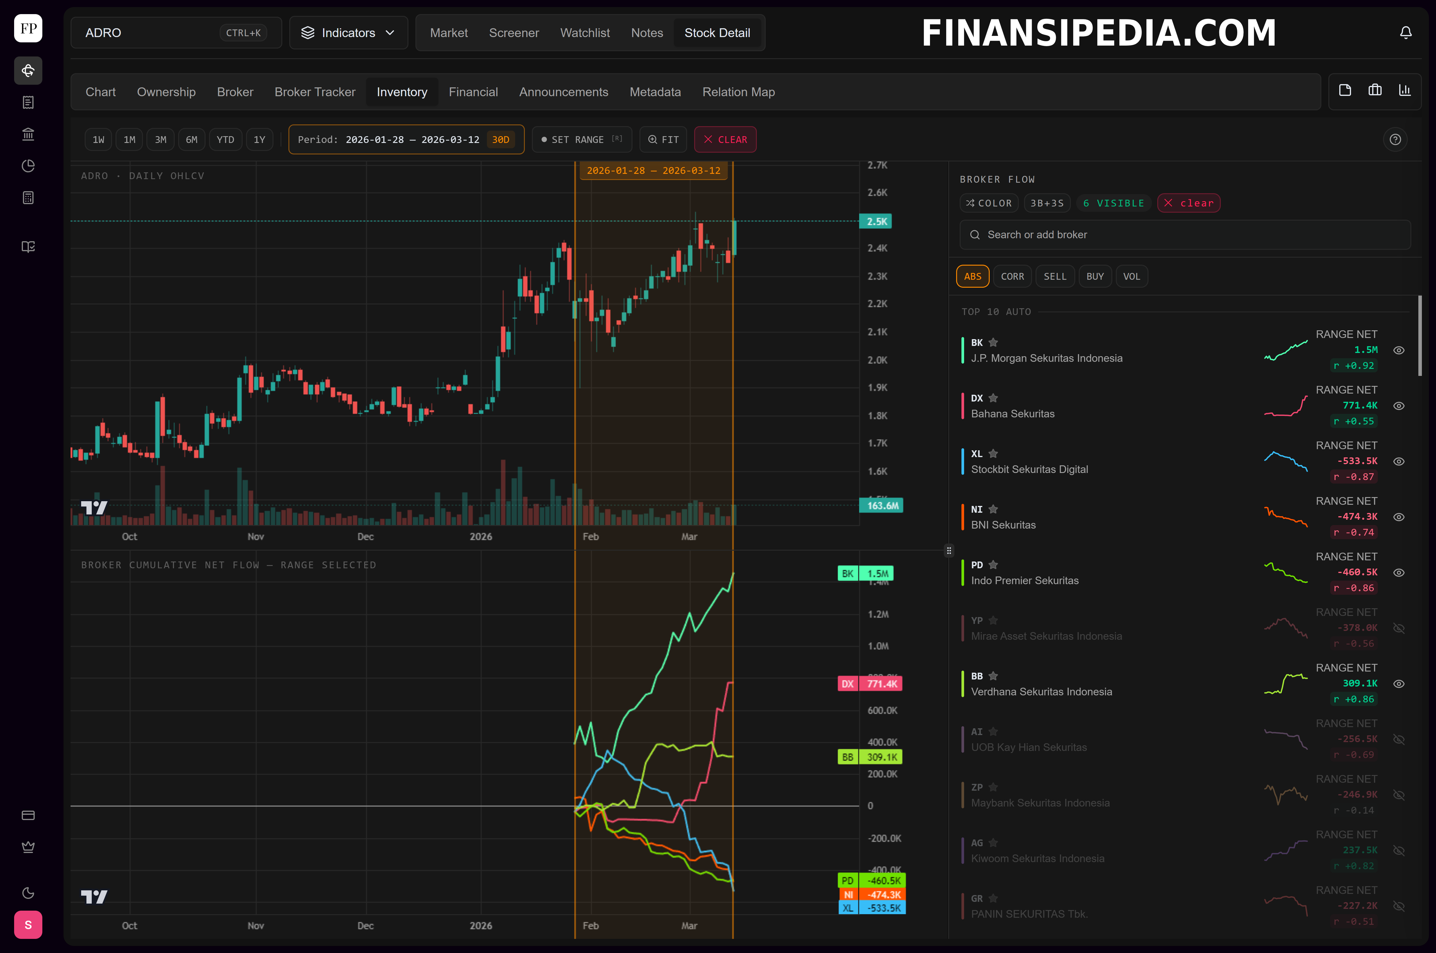Open the 3B+3S selector

[x=1047, y=204]
